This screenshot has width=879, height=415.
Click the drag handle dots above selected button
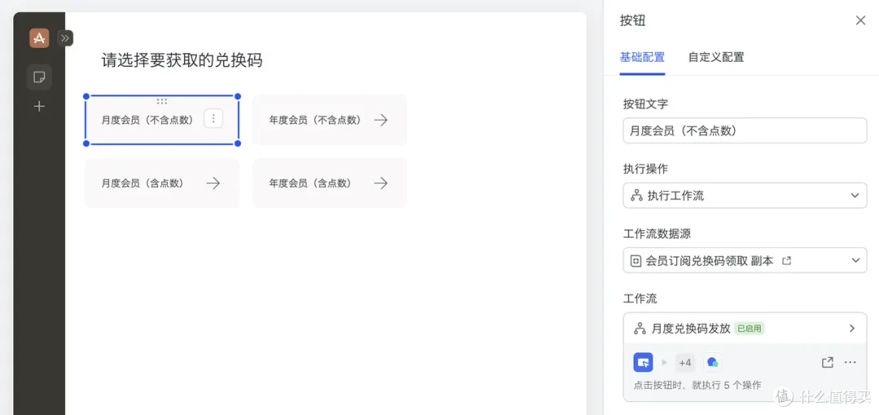(162, 102)
